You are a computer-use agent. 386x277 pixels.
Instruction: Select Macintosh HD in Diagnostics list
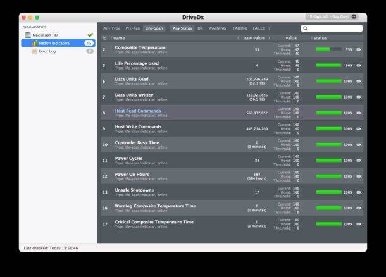tap(45, 35)
